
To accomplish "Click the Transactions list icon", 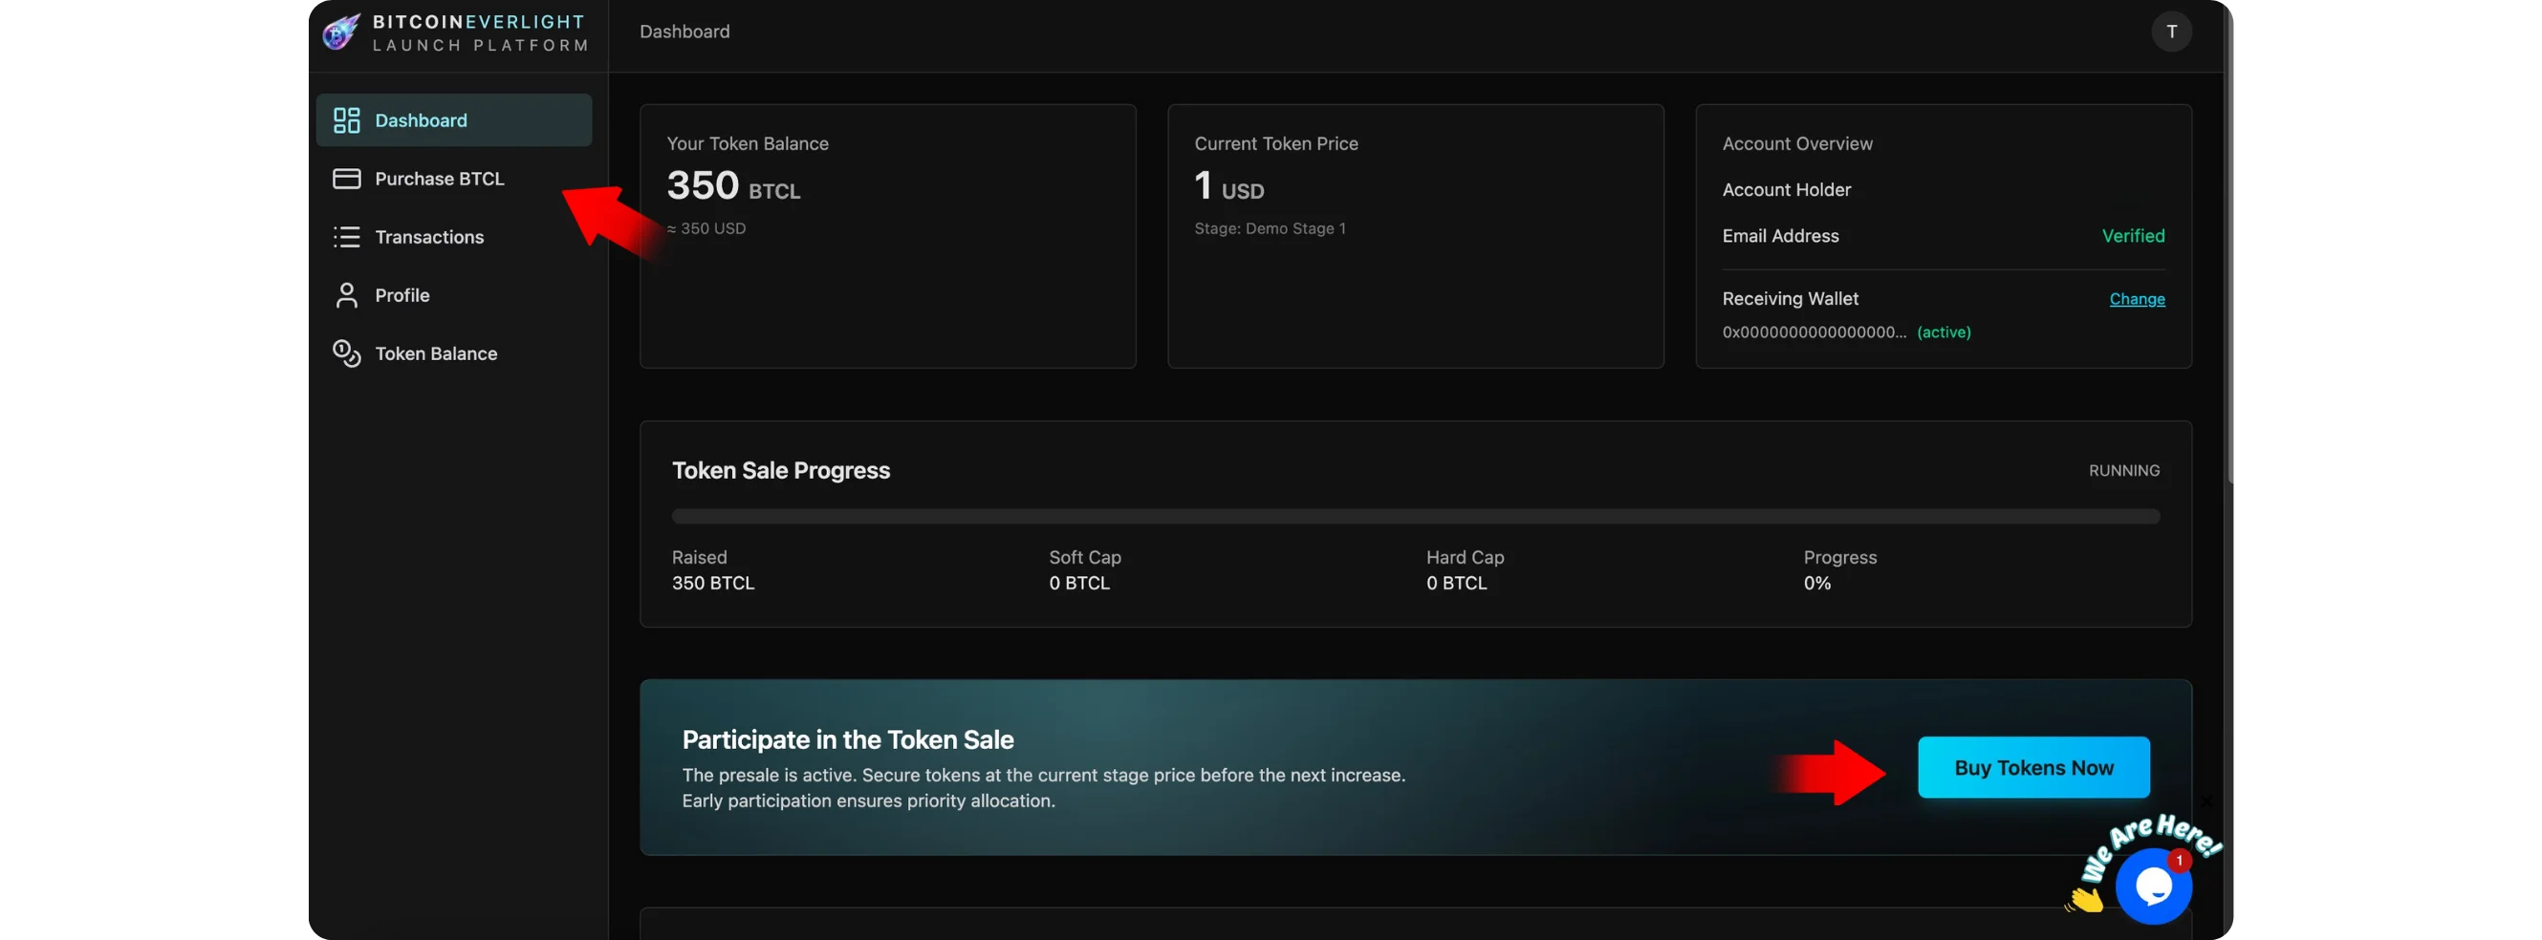I will [346, 237].
